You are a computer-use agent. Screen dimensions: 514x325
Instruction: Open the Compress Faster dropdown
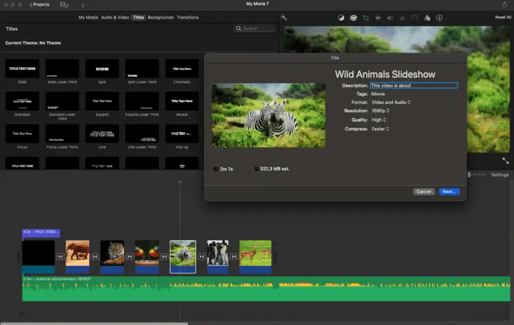(380, 128)
